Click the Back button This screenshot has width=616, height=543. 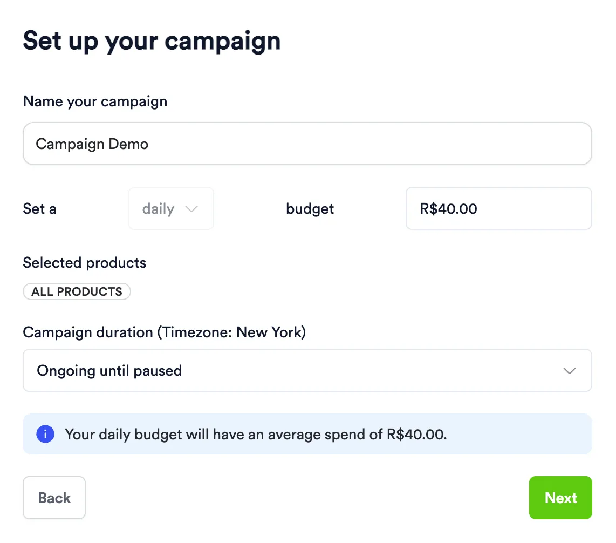coord(54,498)
